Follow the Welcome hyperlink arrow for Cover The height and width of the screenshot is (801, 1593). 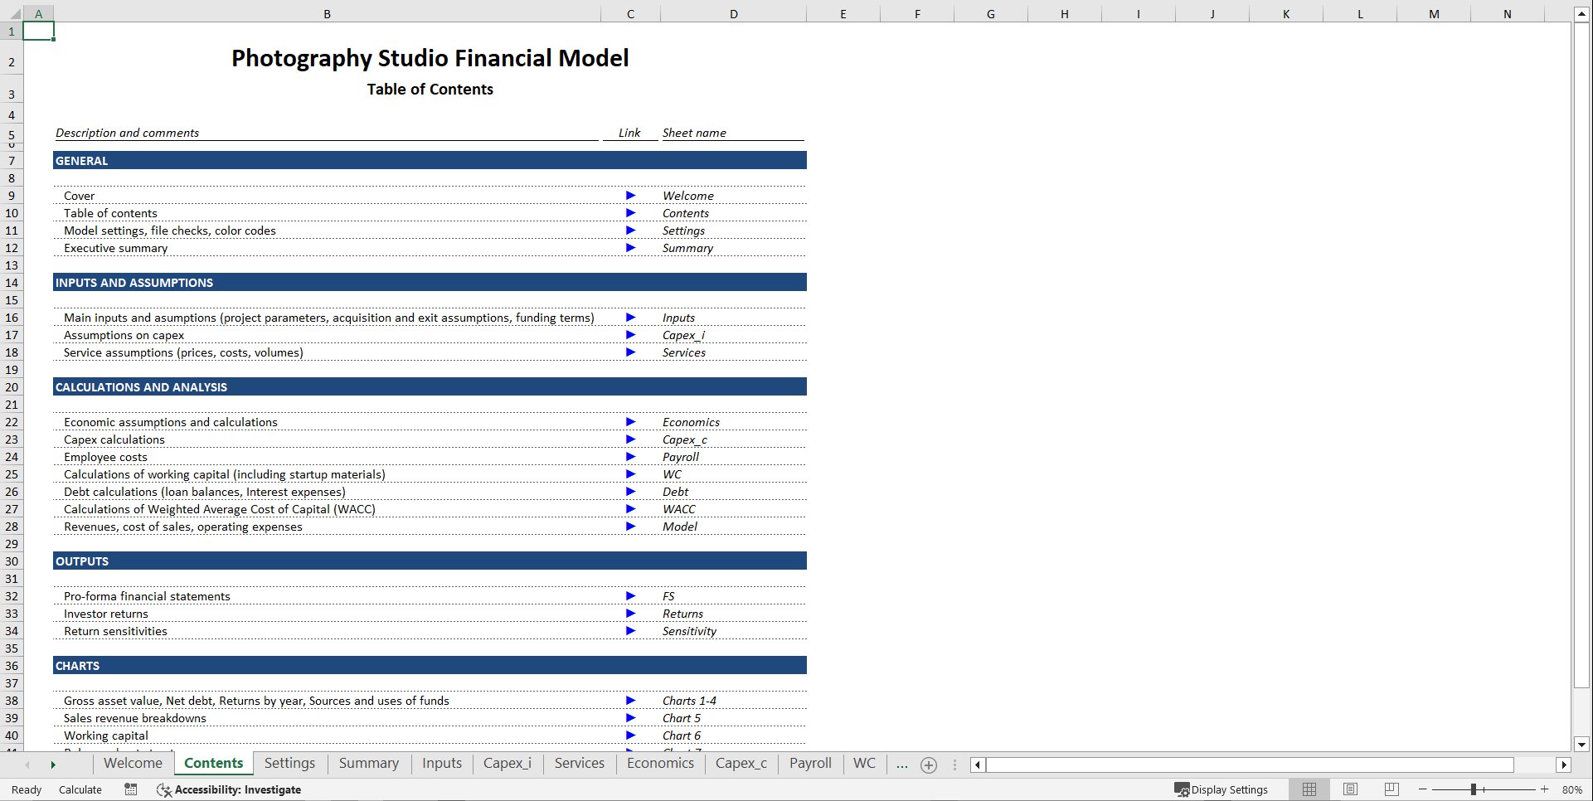point(630,196)
